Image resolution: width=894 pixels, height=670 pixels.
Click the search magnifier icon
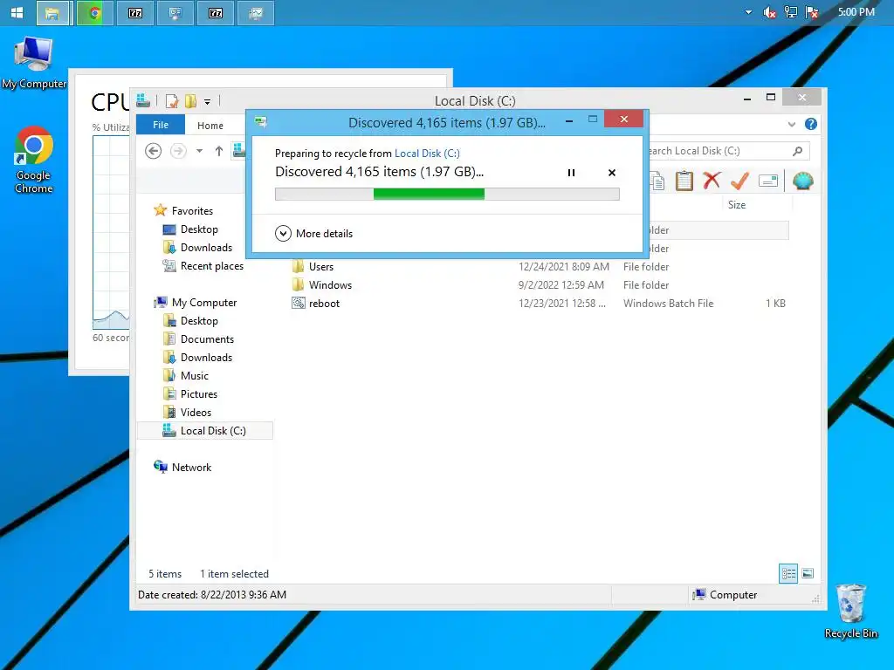tap(797, 151)
